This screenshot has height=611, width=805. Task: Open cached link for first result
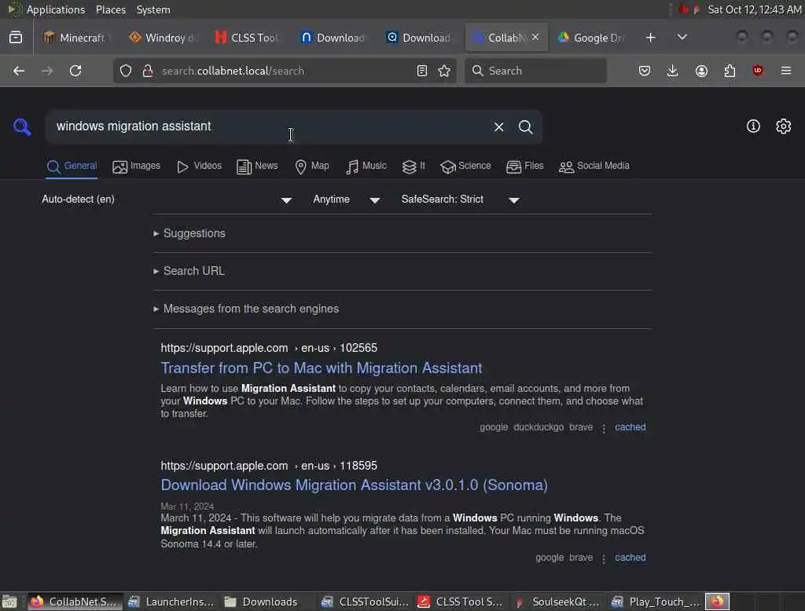tap(630, 426)
